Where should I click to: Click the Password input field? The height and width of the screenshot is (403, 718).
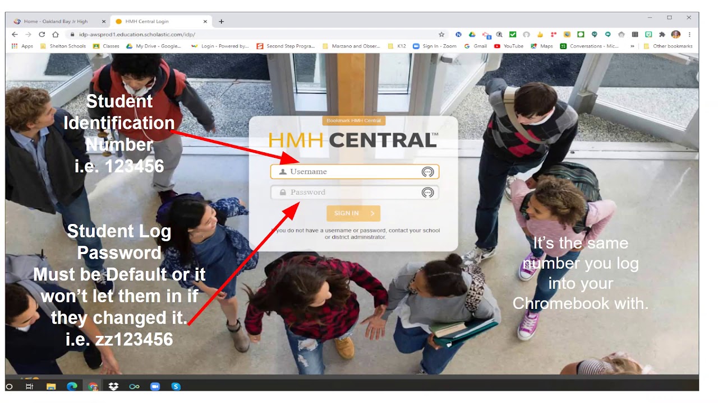tap(355, 193)
